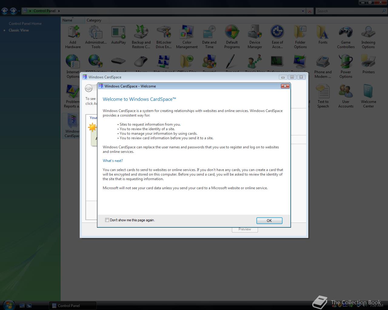Click the Back navigation button in Explorer
The height and width of the screenshot is (310, 388).
[5, 11]
